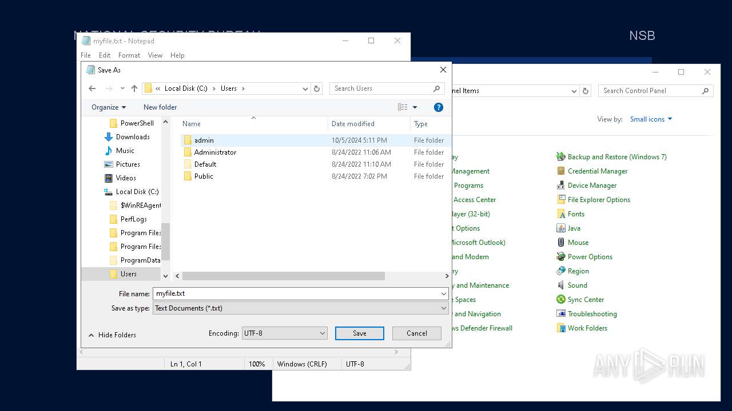The image size is (732, 411).
Task: Click the horizontal scrollbar in the file list
Action: coord(284,276)
